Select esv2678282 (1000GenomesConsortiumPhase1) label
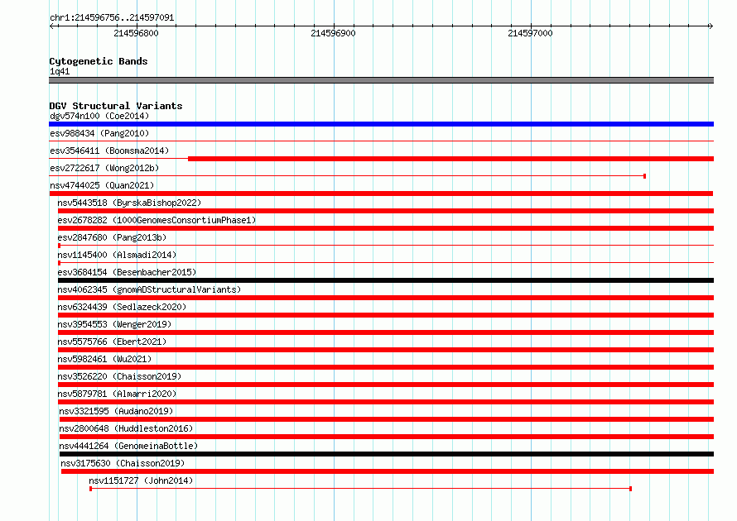 157,220
